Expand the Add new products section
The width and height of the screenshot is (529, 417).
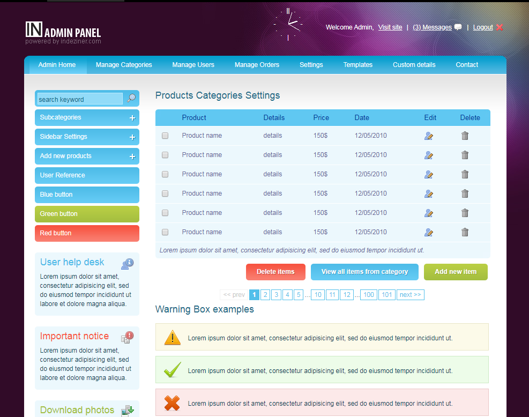click(132, 156)
